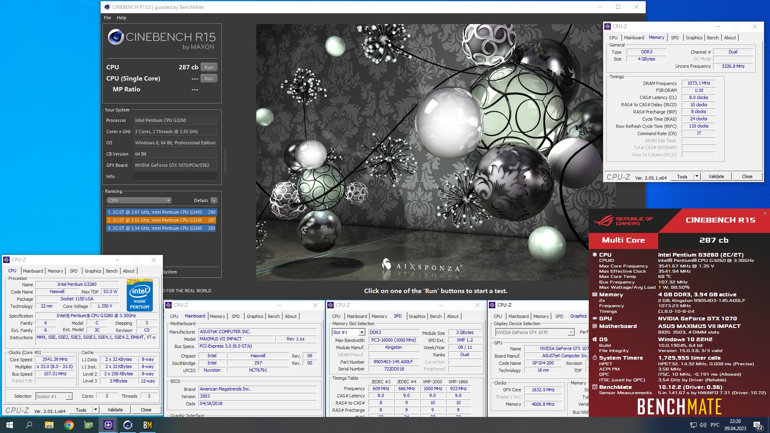Open BenchMate taskbar icon
Image resolution: width=770 pixels, height=433 pixels.
click(x=148, y=425)
